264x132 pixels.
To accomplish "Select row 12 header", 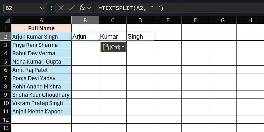I will [x=5, y=119].
